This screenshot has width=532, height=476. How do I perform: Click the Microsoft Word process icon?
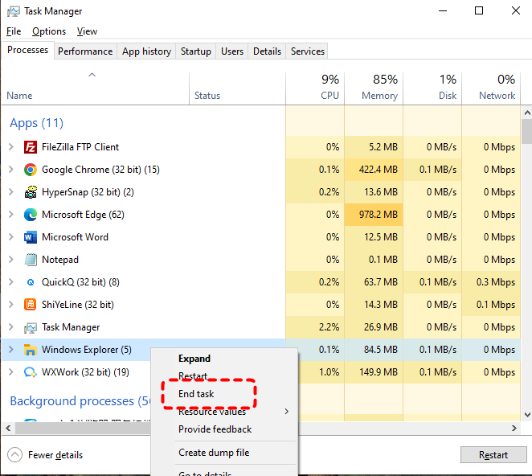coord(31,237)
